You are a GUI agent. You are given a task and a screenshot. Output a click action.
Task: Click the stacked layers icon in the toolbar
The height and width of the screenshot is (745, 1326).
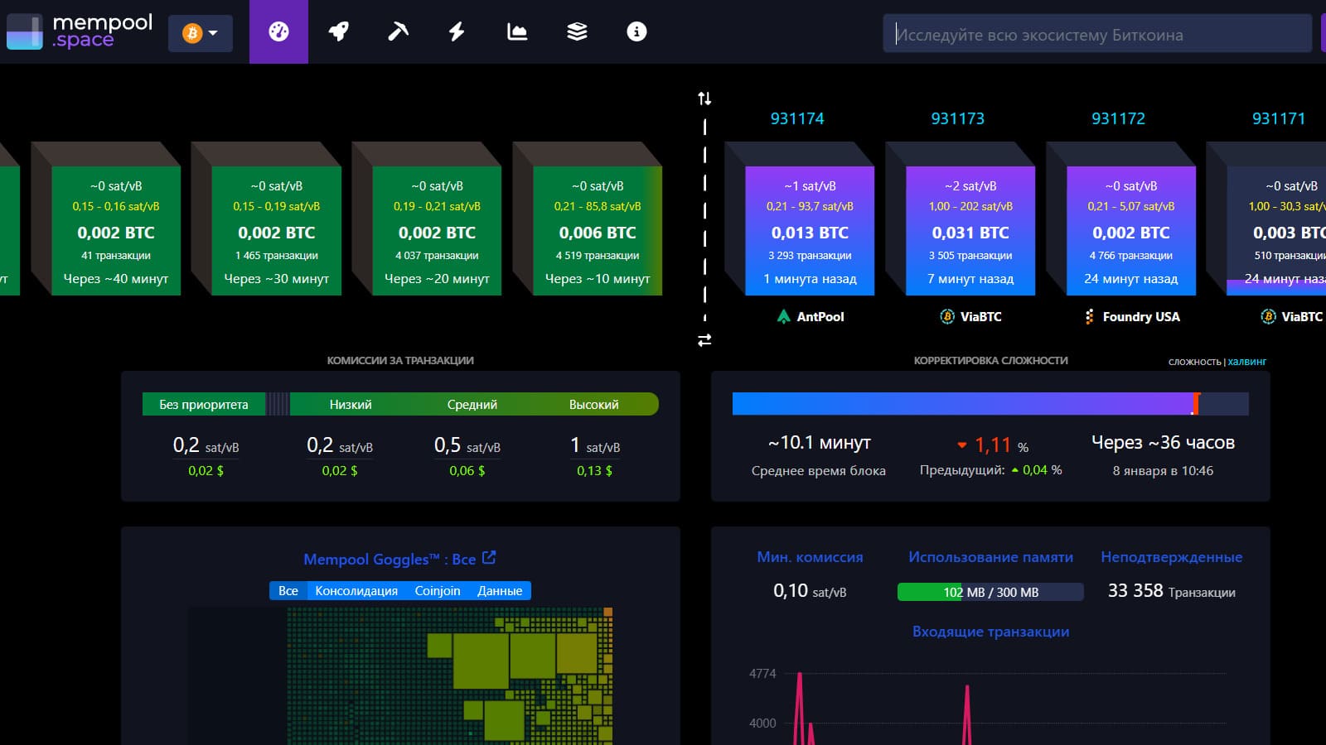576,32
